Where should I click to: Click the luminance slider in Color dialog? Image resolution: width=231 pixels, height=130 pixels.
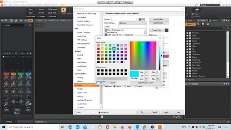160,55
